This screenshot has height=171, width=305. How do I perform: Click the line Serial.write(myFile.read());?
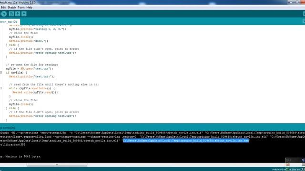point(35,92)
